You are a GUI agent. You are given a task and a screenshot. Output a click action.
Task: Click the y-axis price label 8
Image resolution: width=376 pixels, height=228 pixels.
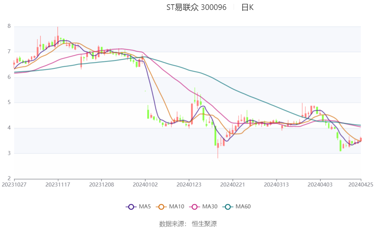[x=9, y=26]
